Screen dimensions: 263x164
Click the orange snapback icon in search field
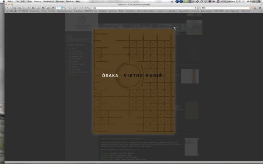click(250, 8)
